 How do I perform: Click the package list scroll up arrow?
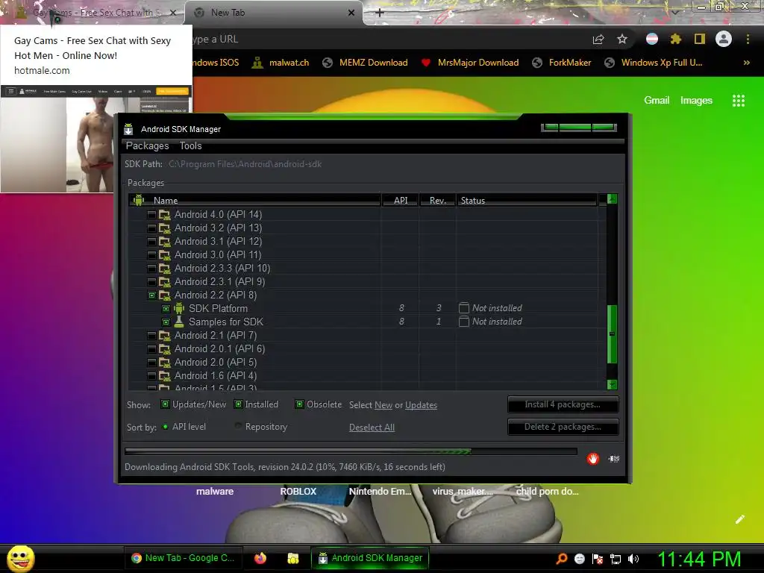tap(612, 198)
